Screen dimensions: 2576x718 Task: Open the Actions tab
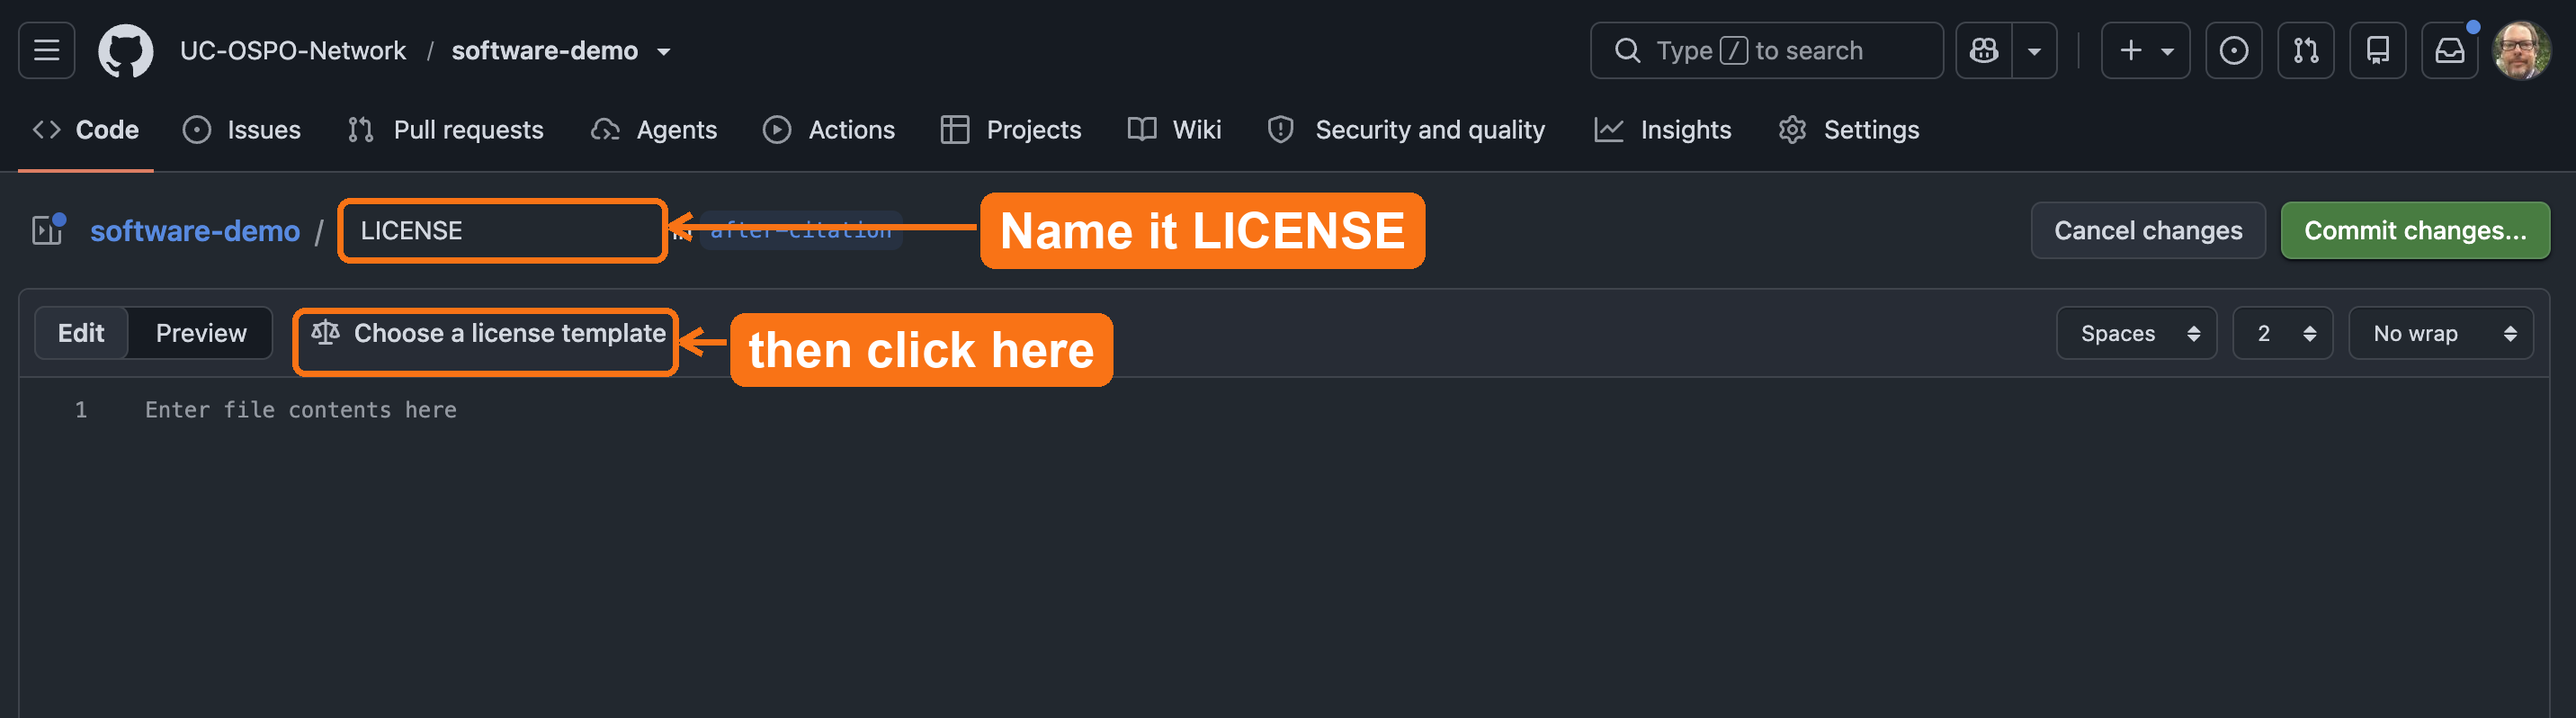(x=829, y=130)
